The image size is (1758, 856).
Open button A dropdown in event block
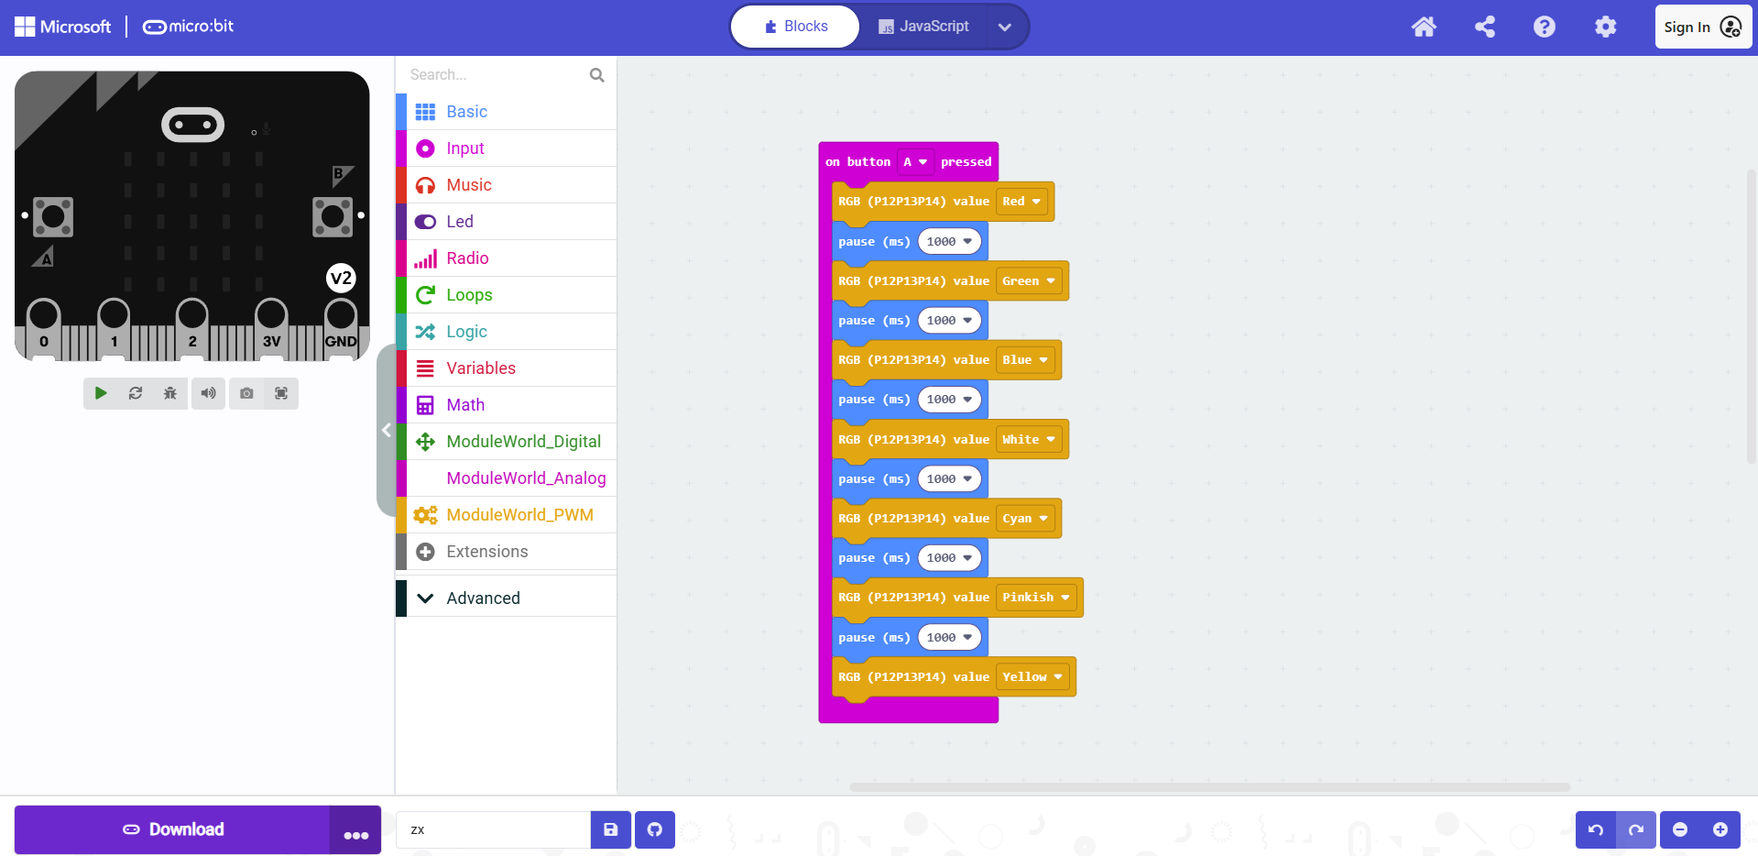tap(915, 162)
